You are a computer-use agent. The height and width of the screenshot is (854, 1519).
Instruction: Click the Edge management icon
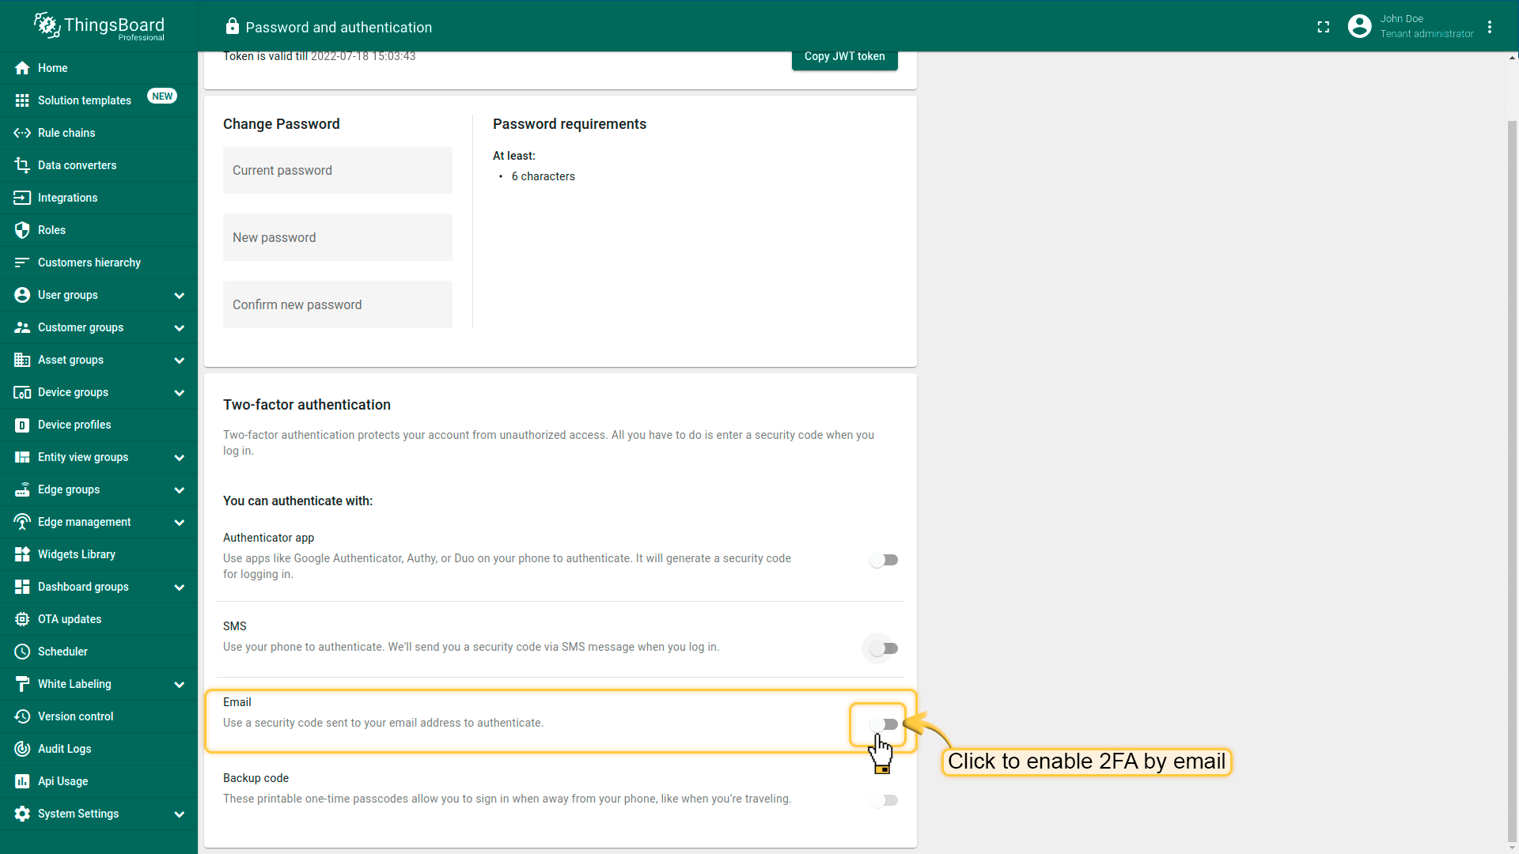[22, 522]
